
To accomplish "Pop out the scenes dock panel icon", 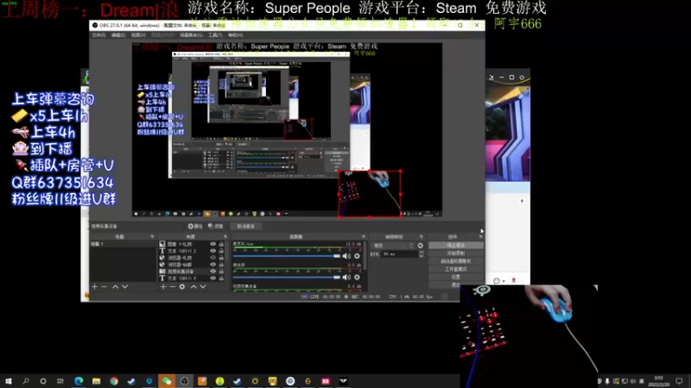I will (x=153, y=236).
